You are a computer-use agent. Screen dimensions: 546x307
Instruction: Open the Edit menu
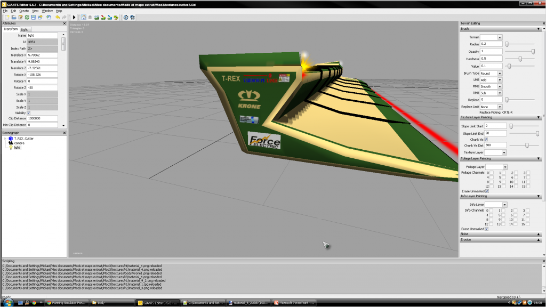13,11
